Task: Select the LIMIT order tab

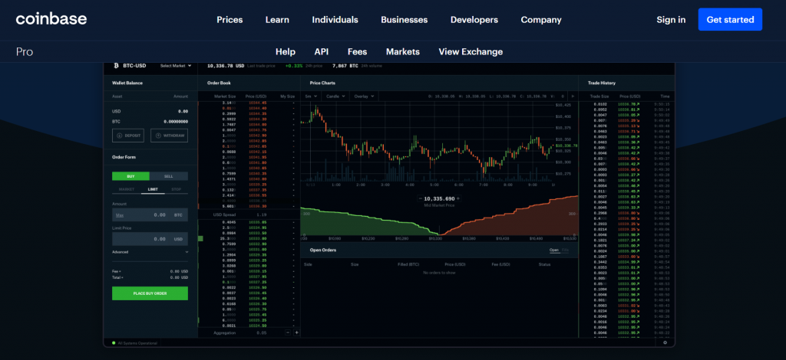Action: (153, 189)
